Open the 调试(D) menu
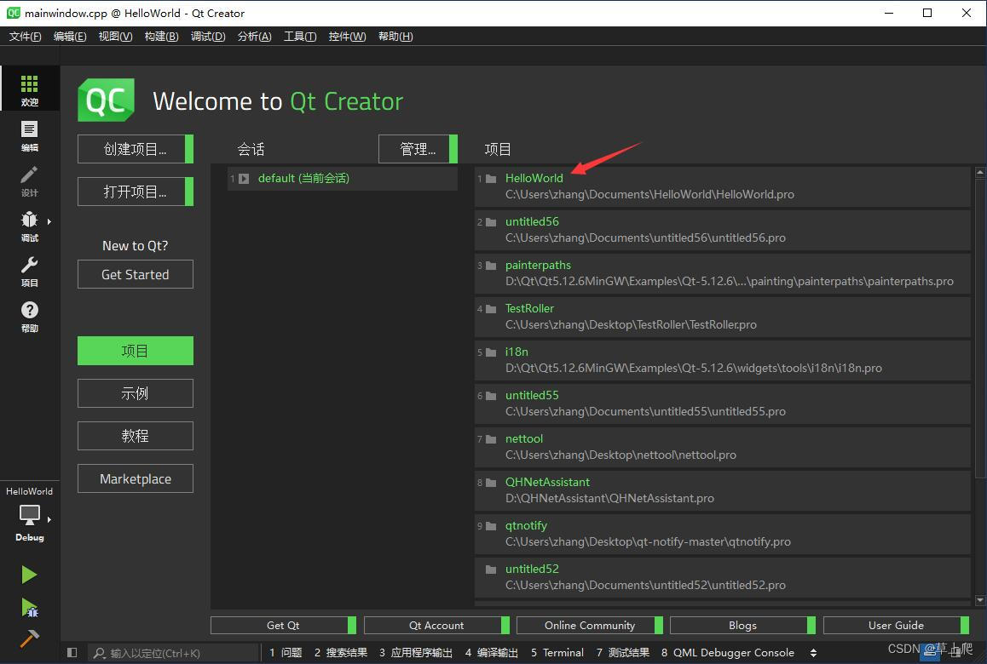 click(x=208, y=37)
